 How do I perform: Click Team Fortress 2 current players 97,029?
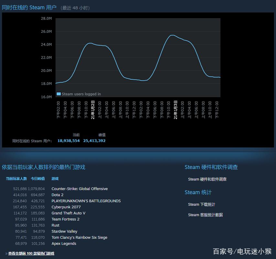click(x=21, y=219)
